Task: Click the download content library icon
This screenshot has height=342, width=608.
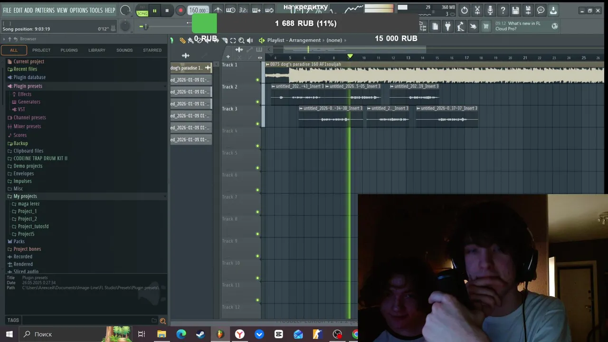Action: pos(553,10)
